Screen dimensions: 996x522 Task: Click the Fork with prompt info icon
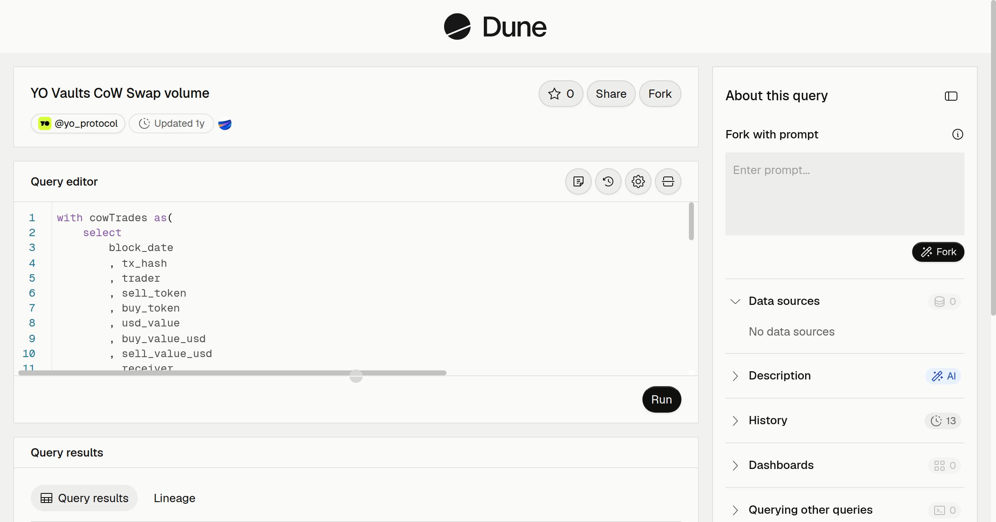click(x=957, y=134)
